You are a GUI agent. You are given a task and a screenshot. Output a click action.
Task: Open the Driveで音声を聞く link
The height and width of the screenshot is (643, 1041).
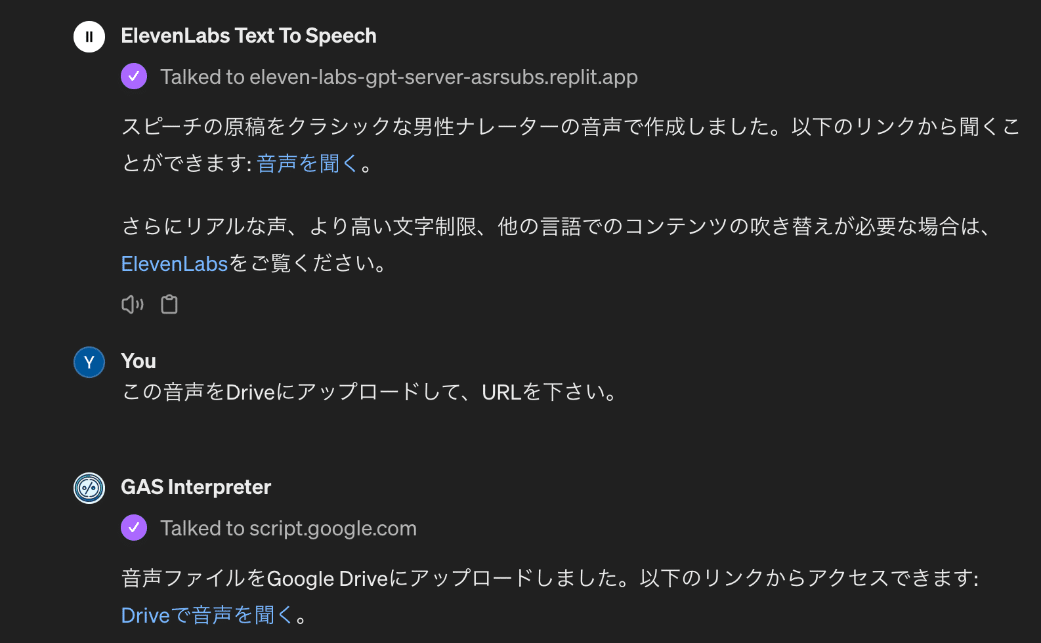point(207,615)
